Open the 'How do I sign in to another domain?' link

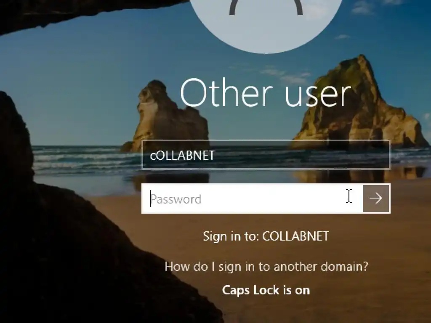pyautogui.click(x=266, y=266)
